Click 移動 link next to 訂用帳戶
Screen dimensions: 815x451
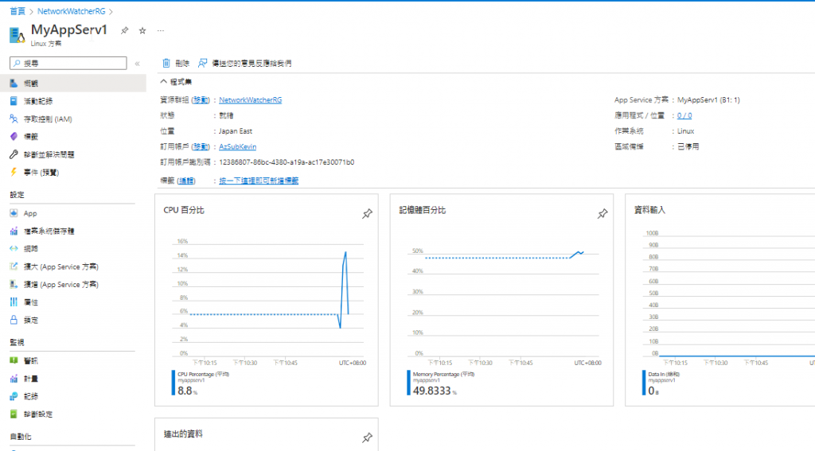pos(201,146)
